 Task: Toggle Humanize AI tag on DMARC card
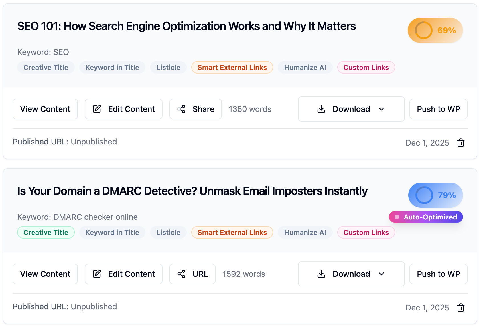coord(305,232)
